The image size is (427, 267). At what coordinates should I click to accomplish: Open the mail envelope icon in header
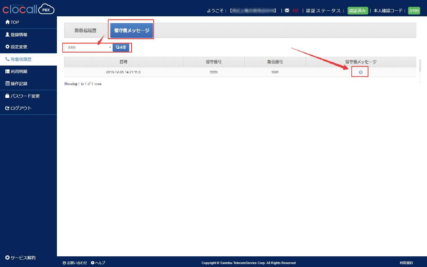(287, 10)
